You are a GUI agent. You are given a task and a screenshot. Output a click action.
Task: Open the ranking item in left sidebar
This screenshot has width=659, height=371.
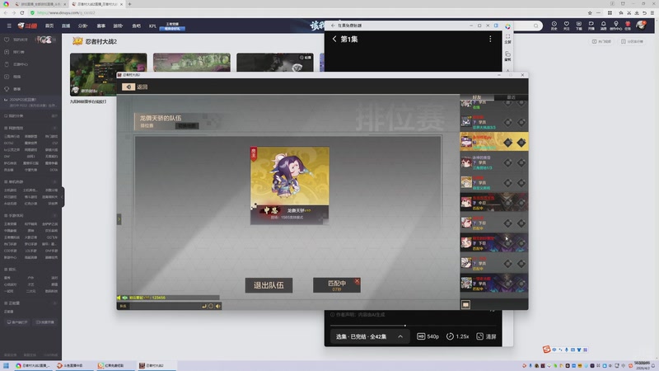pos(15,52)
